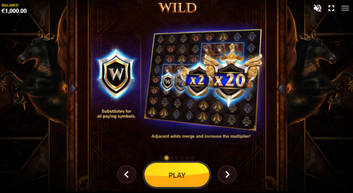Enter fullscreen mode with corner-brackets icon
Image resolution: width=353 pixels, height=193 pixels.
coord(331,8)
